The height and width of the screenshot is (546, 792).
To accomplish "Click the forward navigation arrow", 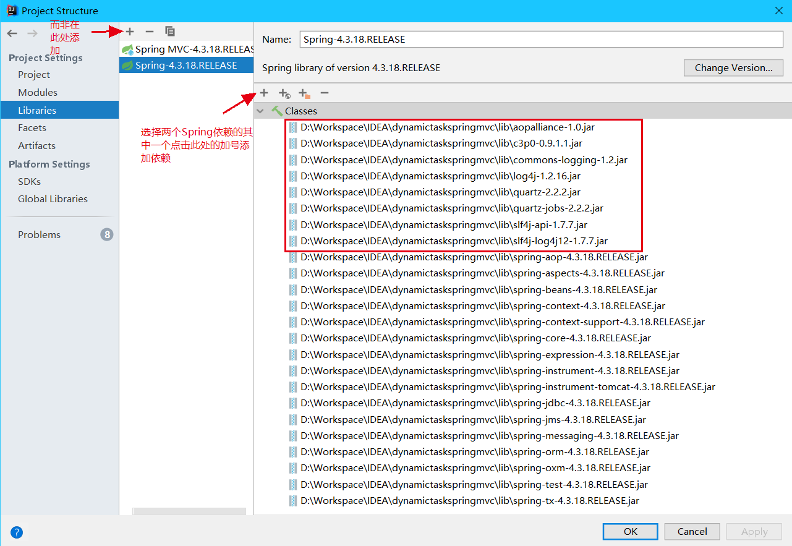I will coord(32,33).
